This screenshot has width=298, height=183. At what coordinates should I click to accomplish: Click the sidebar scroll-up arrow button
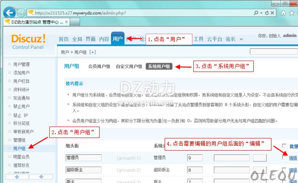pyautogui.click(x=16, y=178)
